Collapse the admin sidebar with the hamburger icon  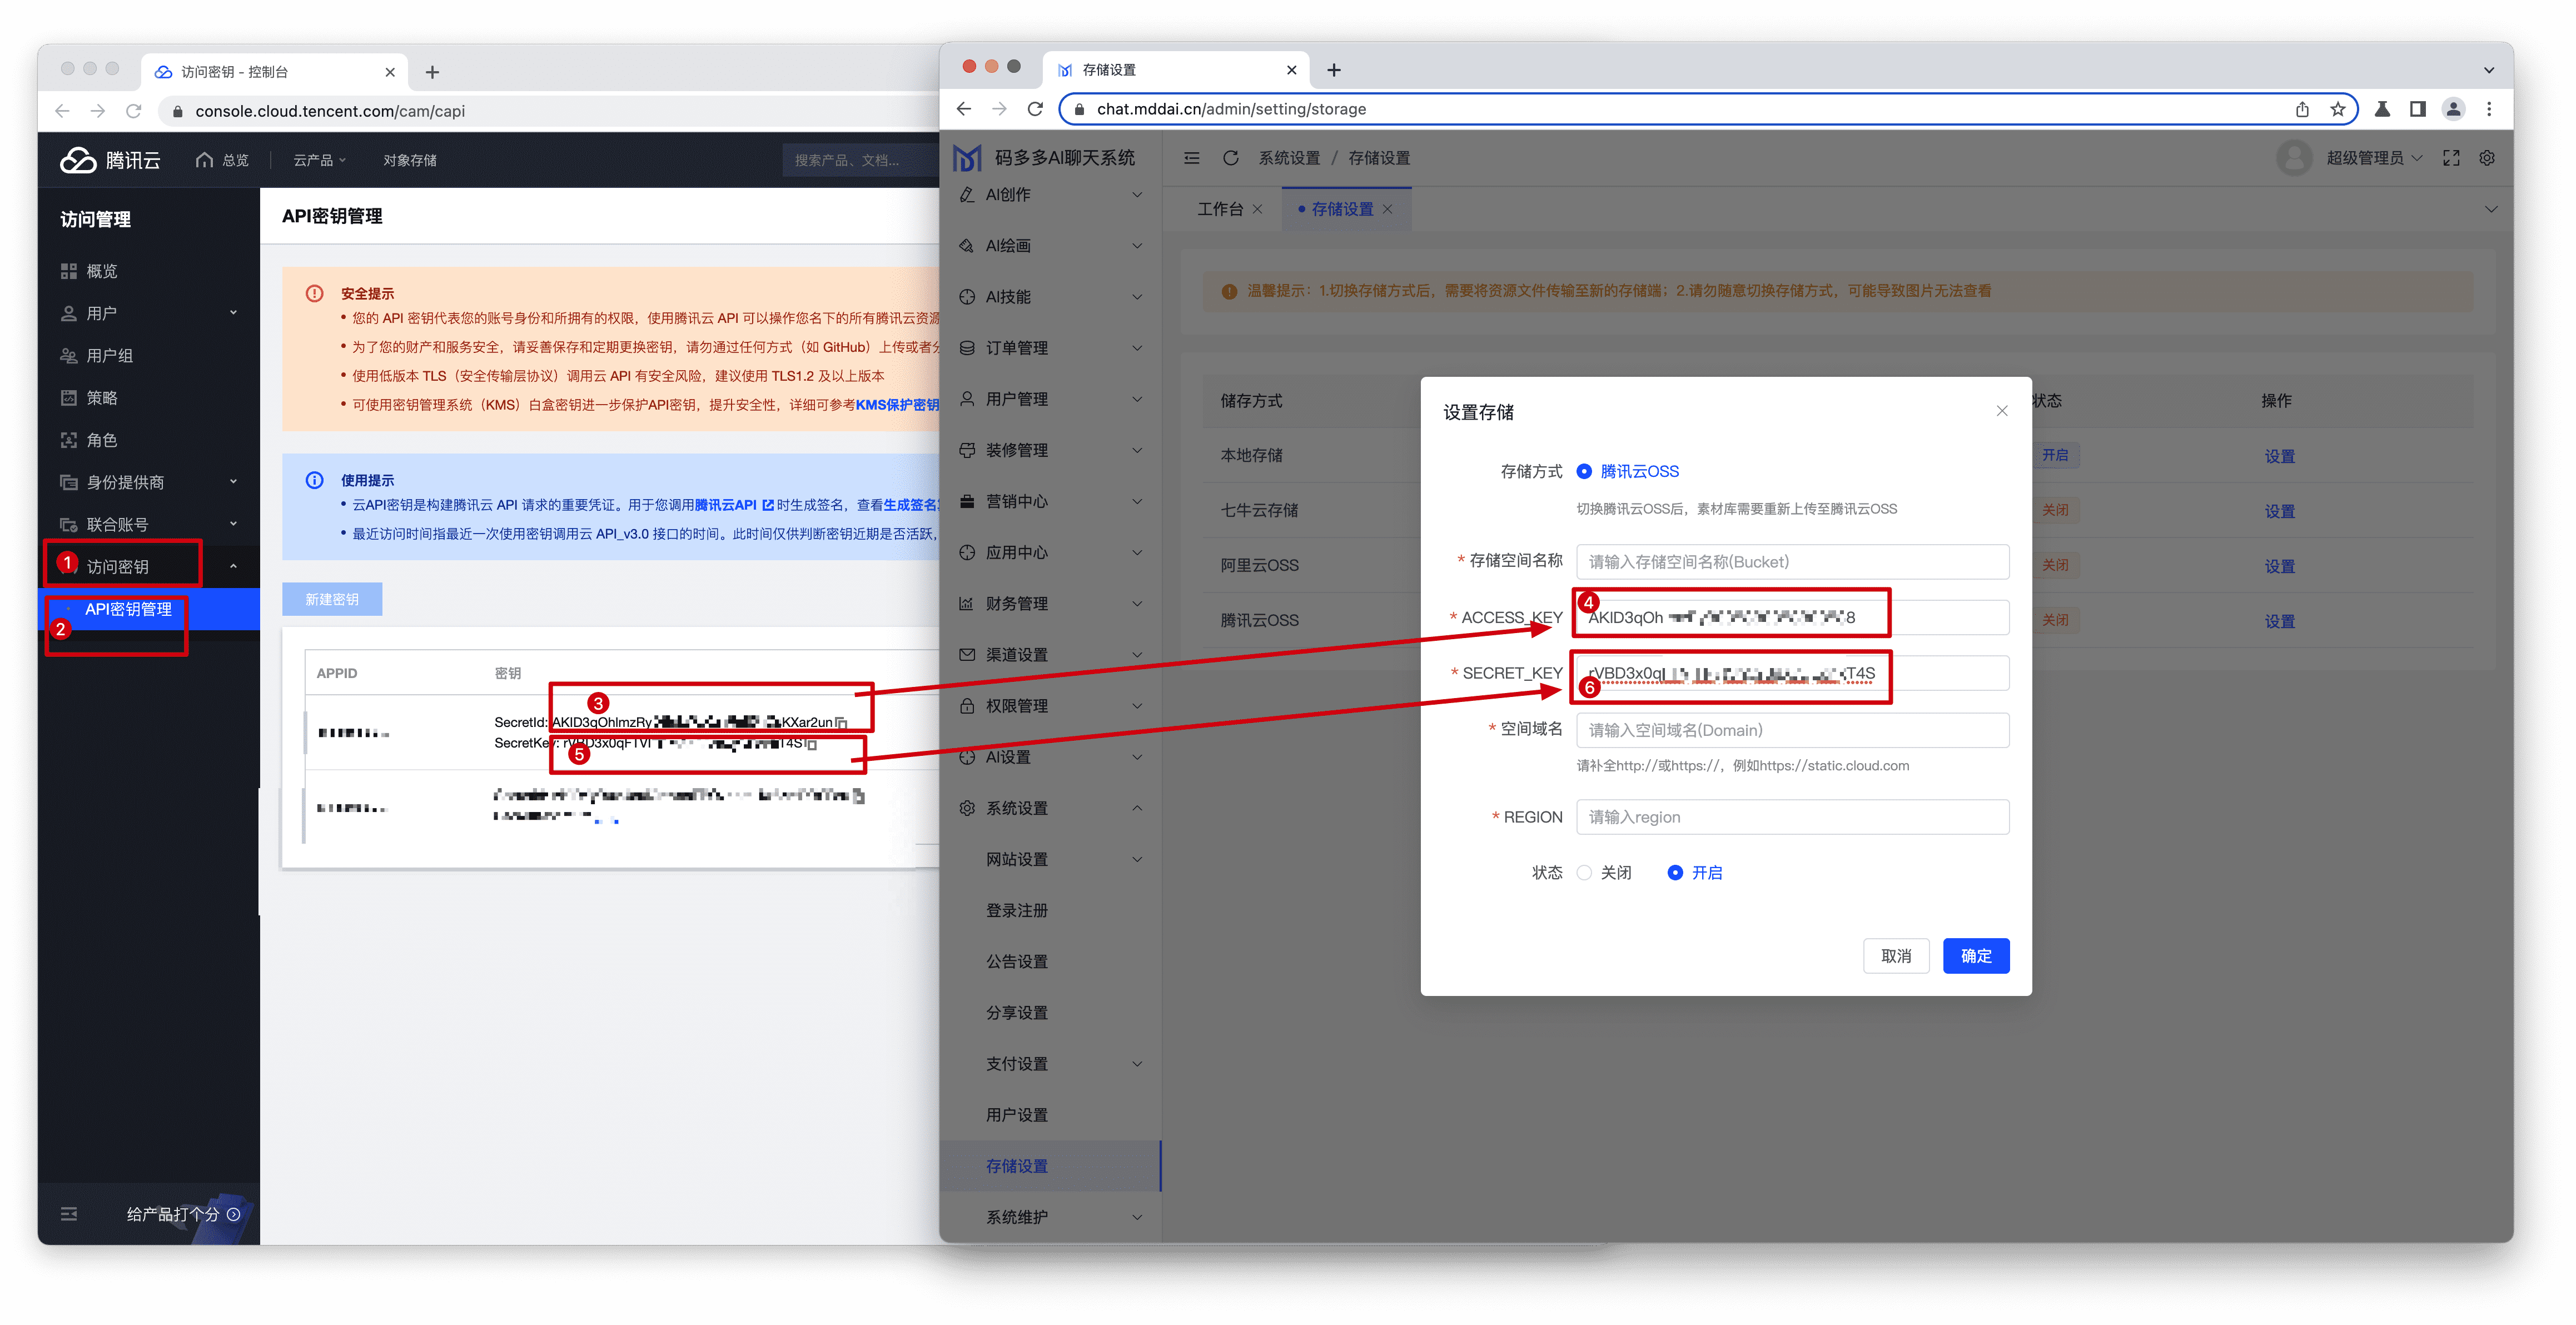(1191, 158)
